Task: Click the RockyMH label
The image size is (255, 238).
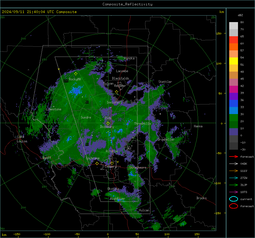Action: [x=75, y=79]
